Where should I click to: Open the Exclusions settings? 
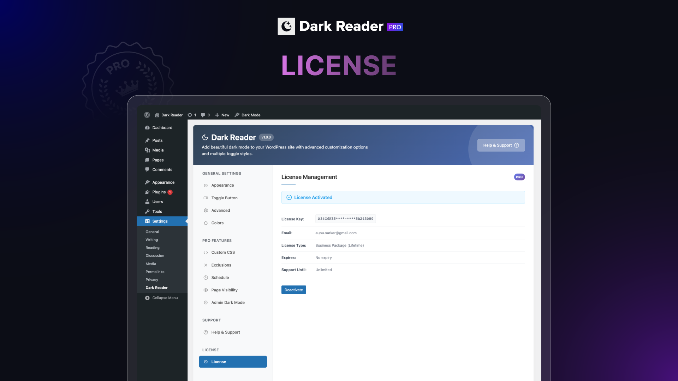coord(221,265)
